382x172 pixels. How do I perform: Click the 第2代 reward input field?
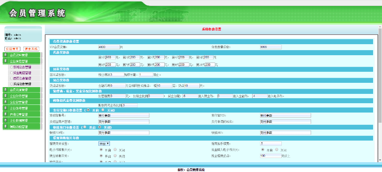tap(135, 57)
